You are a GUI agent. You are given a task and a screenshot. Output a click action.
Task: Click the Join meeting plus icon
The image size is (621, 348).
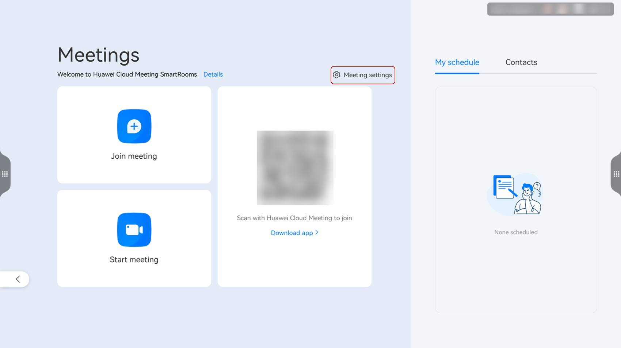pyautogui.click(x=134, y=126)
